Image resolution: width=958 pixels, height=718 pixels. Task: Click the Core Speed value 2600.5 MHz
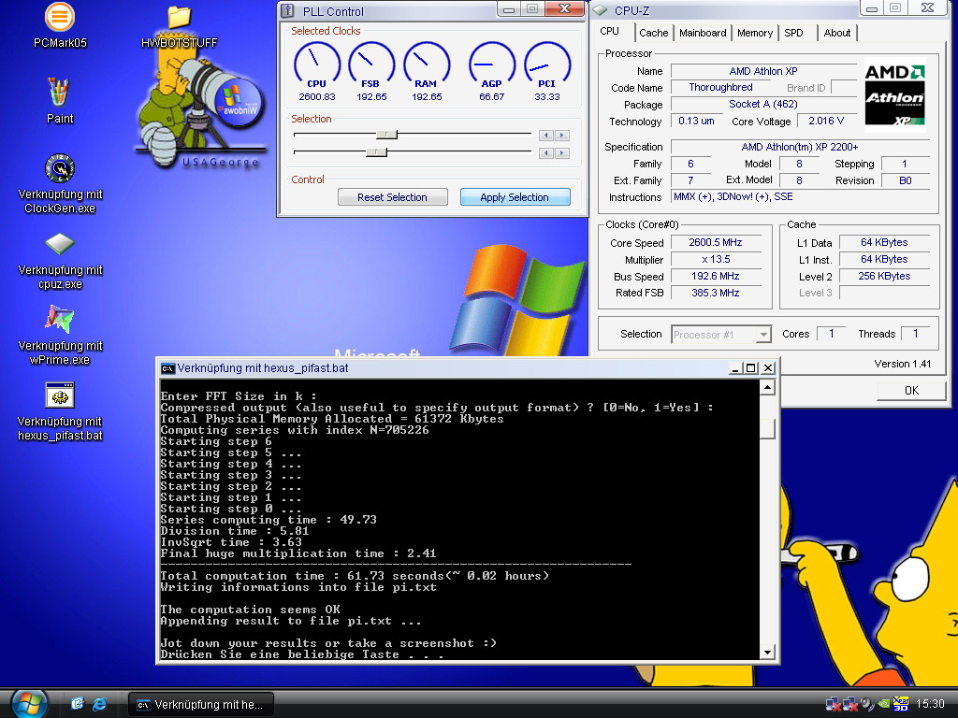click(716, 242)
